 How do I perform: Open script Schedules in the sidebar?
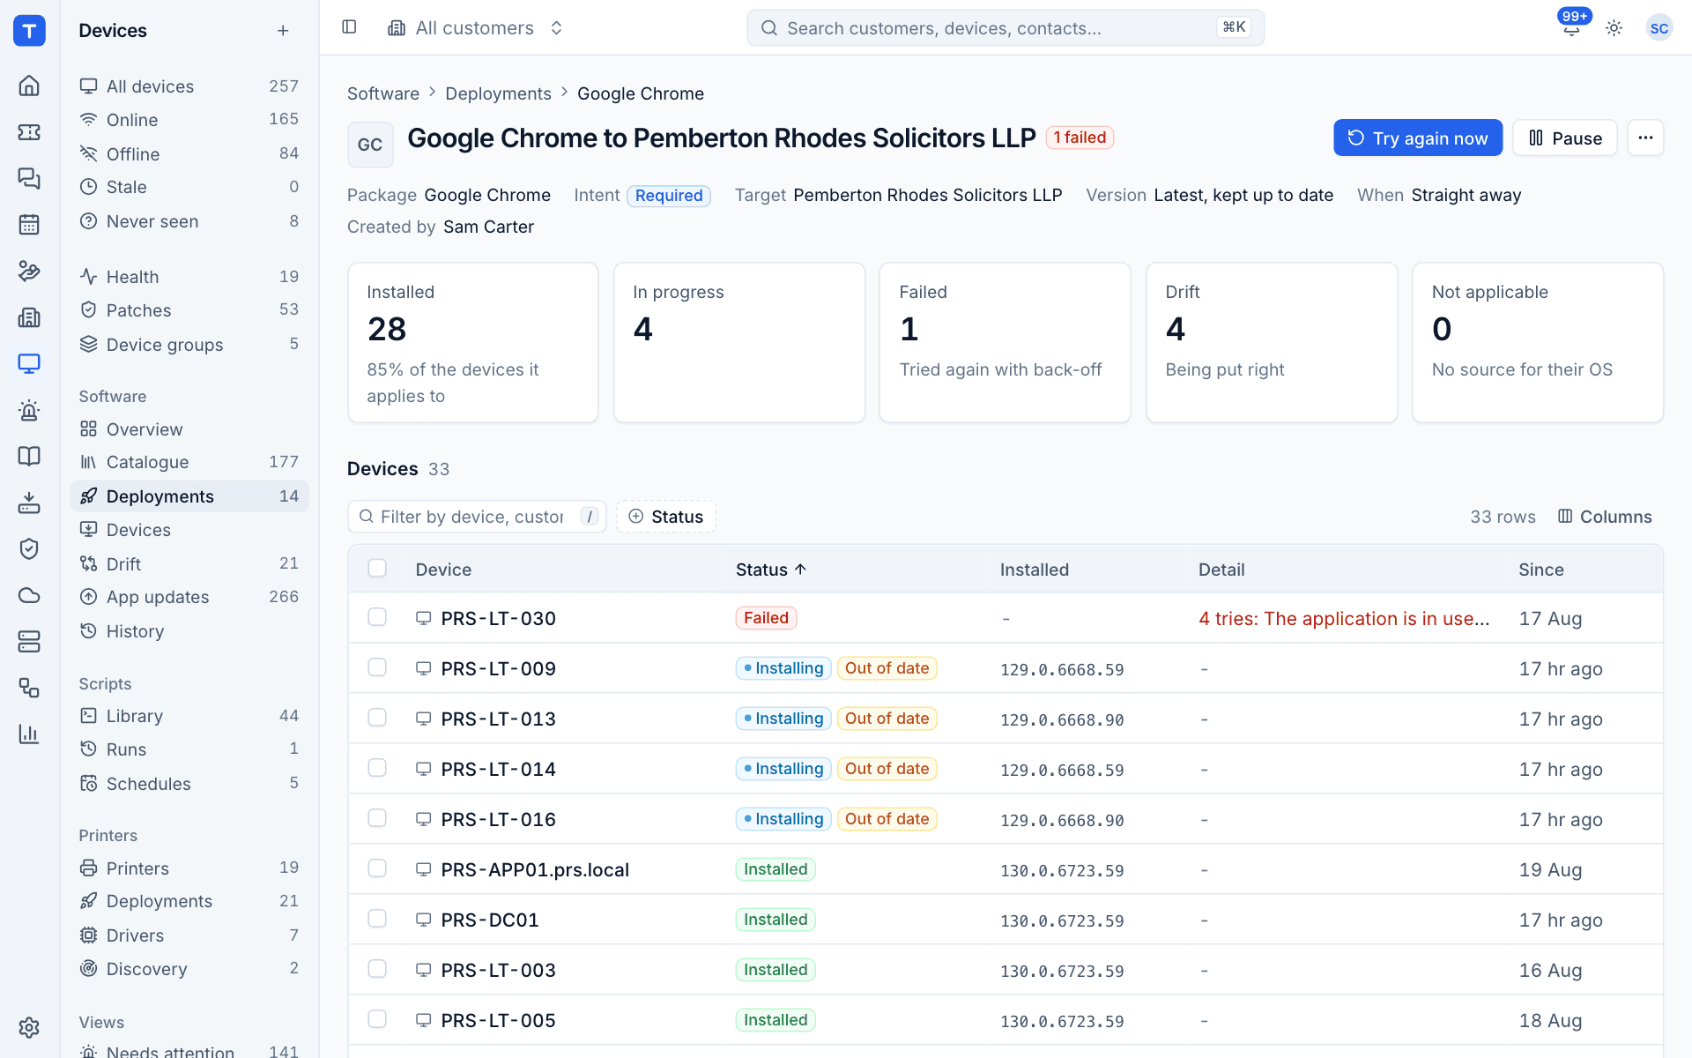pos(189,784)
